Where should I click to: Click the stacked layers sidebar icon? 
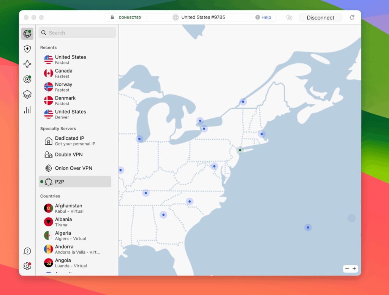pos(27,95)
